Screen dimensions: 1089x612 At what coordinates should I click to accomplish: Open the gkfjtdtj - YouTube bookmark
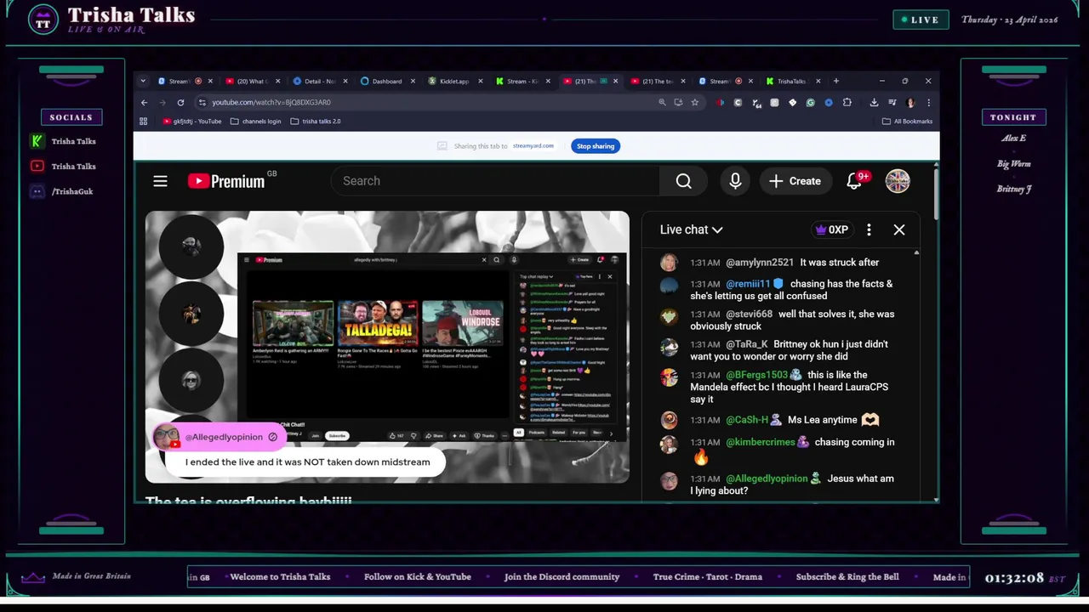(191, 122)
